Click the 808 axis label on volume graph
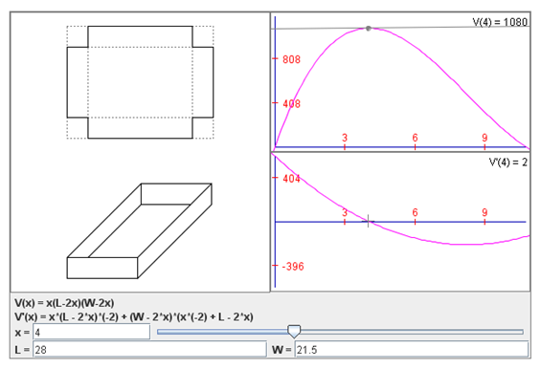The width and height of the screenshot is (541, 369). (x=291, y=59)
